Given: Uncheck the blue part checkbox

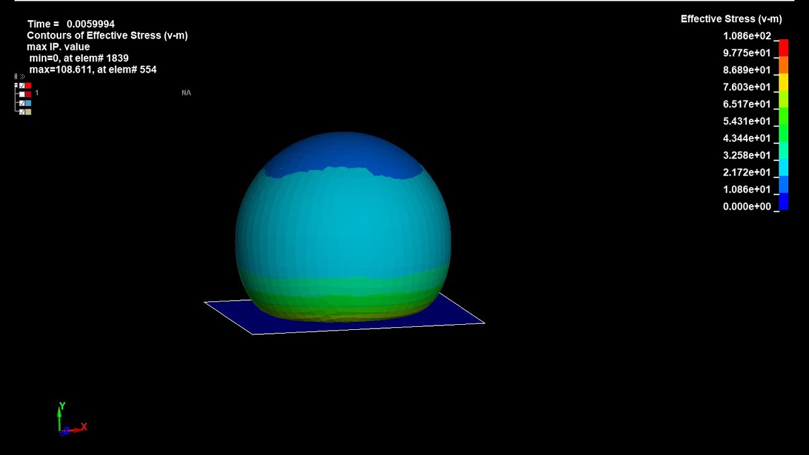Looking at the screenshot, I should tap(22, 103).
